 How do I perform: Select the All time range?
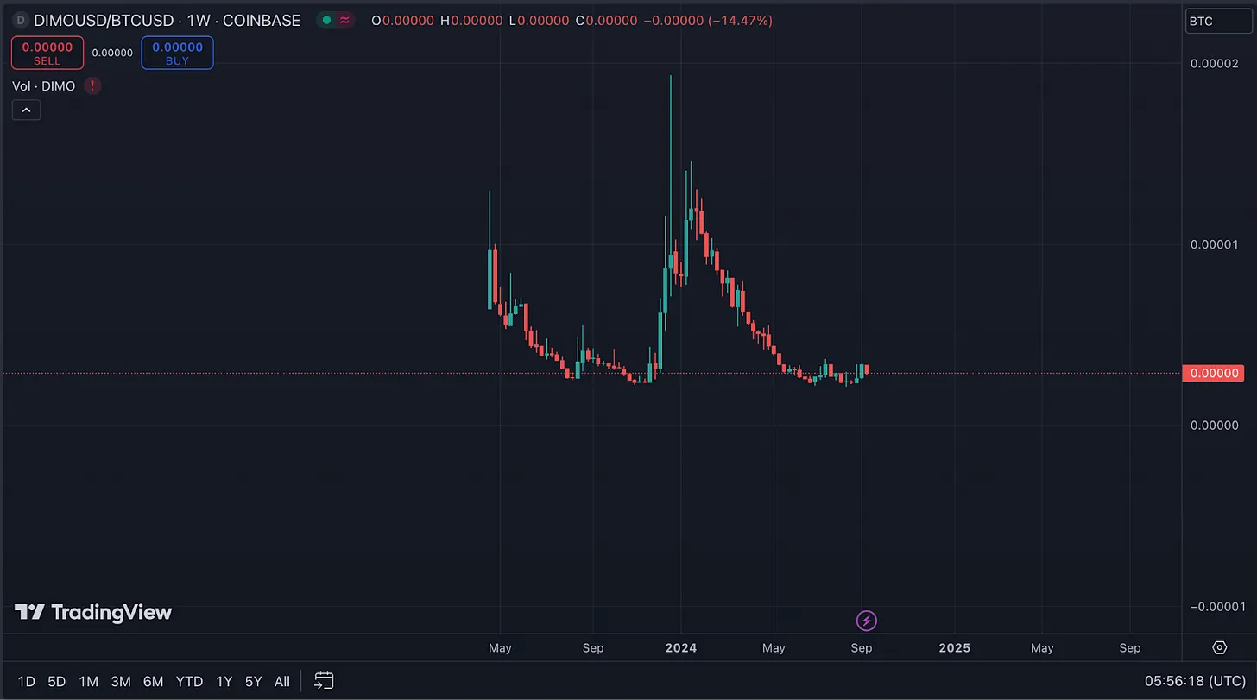[x=282, y=682]
